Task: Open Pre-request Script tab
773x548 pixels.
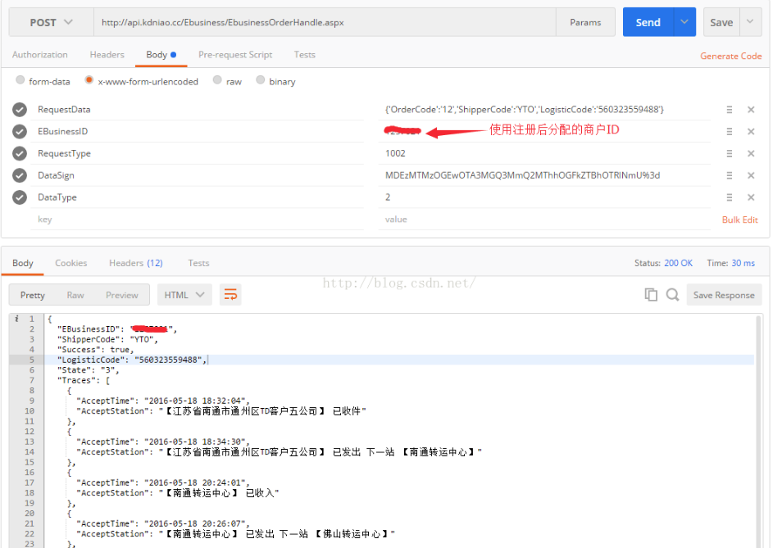Action: coord(235,55)
